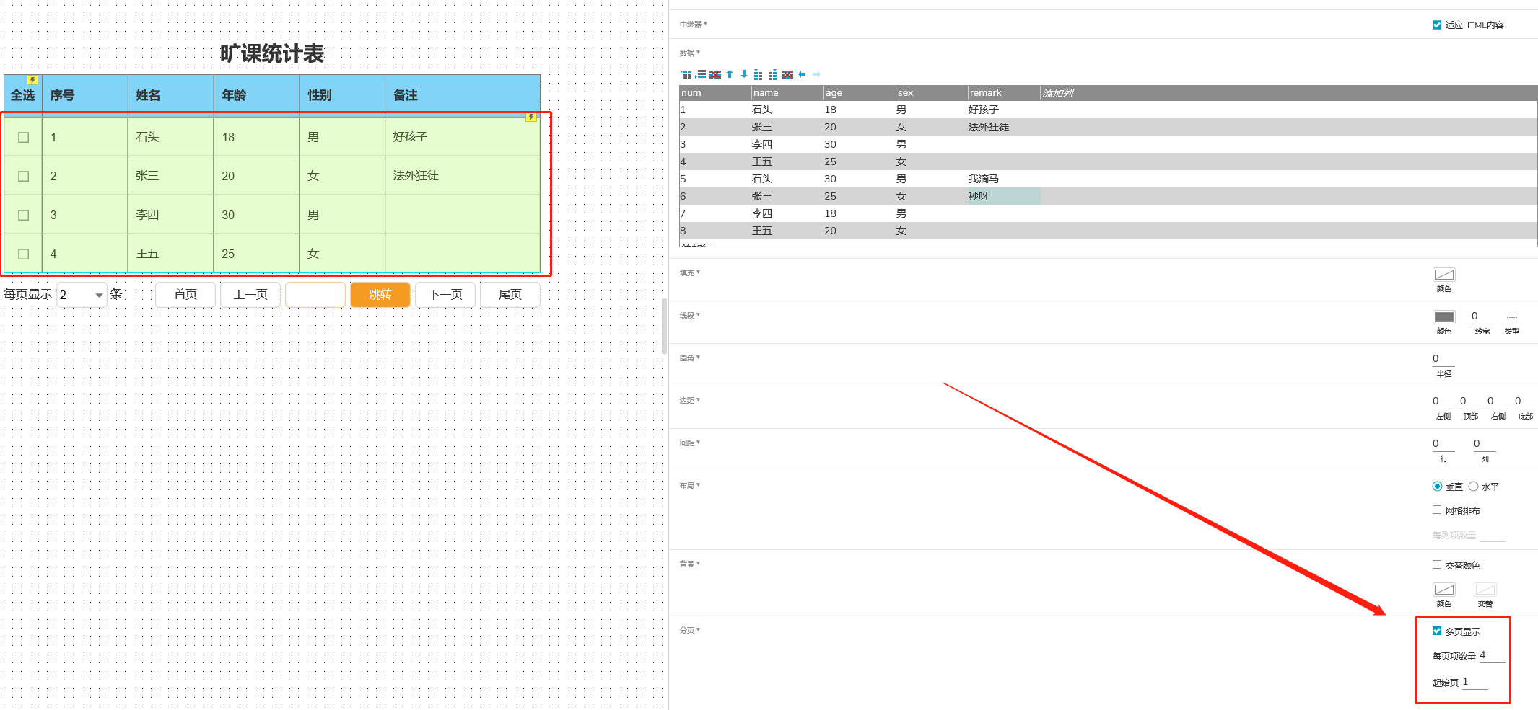Click the 全选 header cell
Image resolution: width=1538 pixels, height=710 pixels.
23,95
